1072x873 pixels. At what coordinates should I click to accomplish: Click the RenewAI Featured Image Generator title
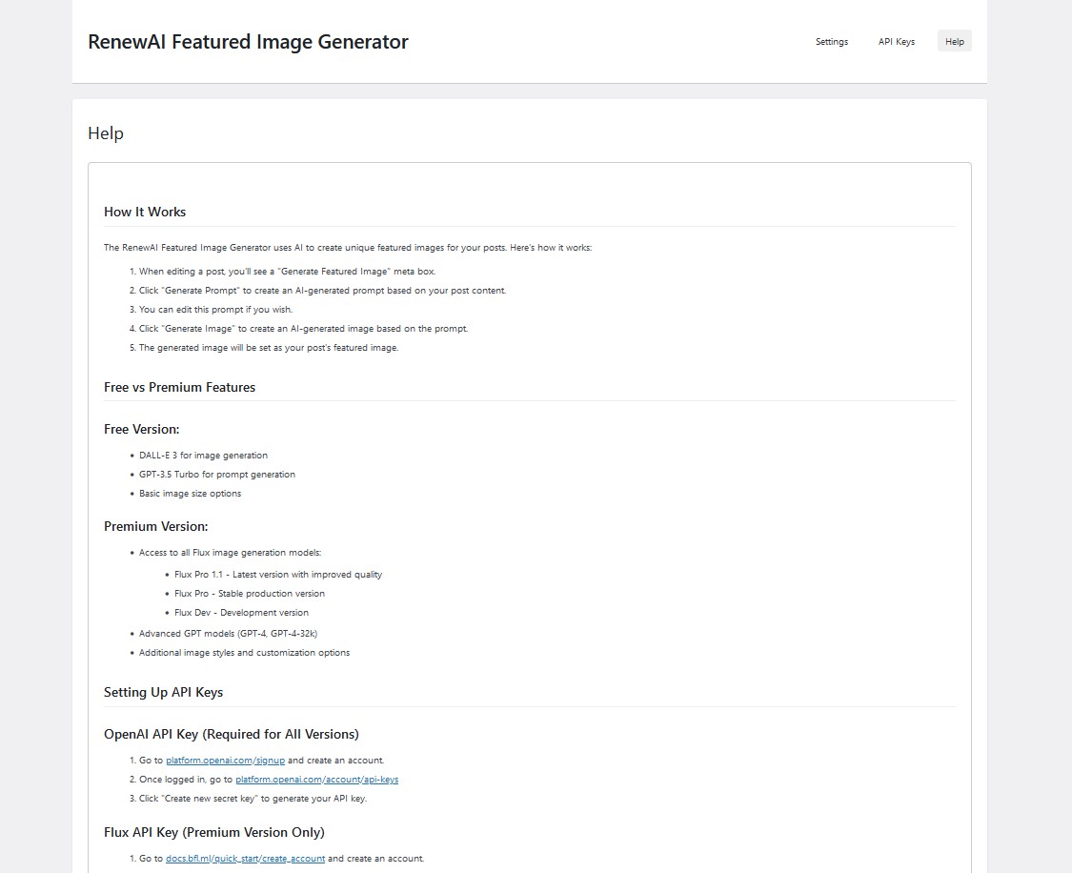tap(248, 42)
